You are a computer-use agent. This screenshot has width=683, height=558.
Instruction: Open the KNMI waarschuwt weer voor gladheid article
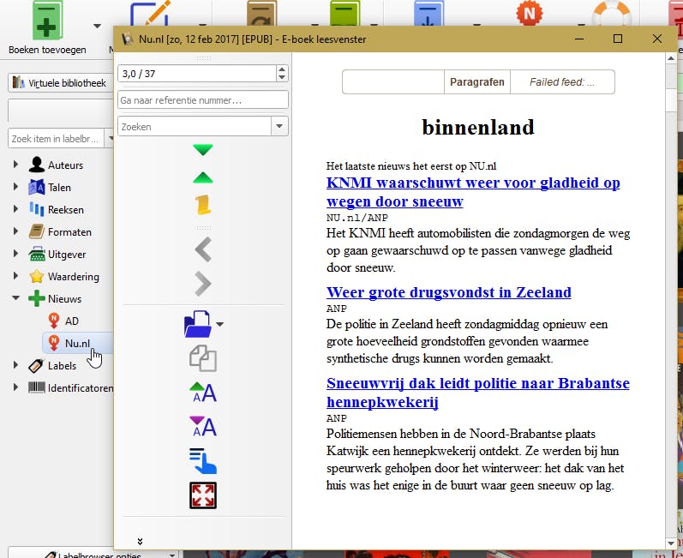click(473, 192)
